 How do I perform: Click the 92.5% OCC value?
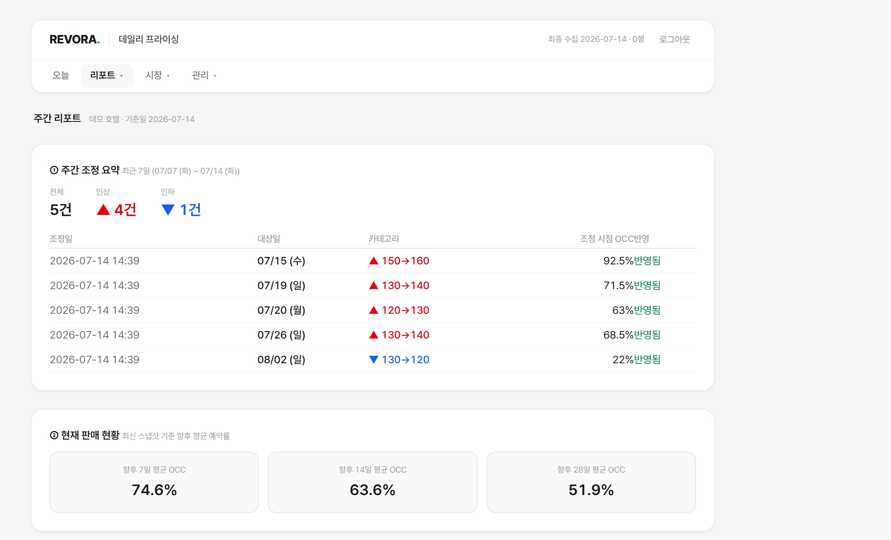(x=618, y=261)
